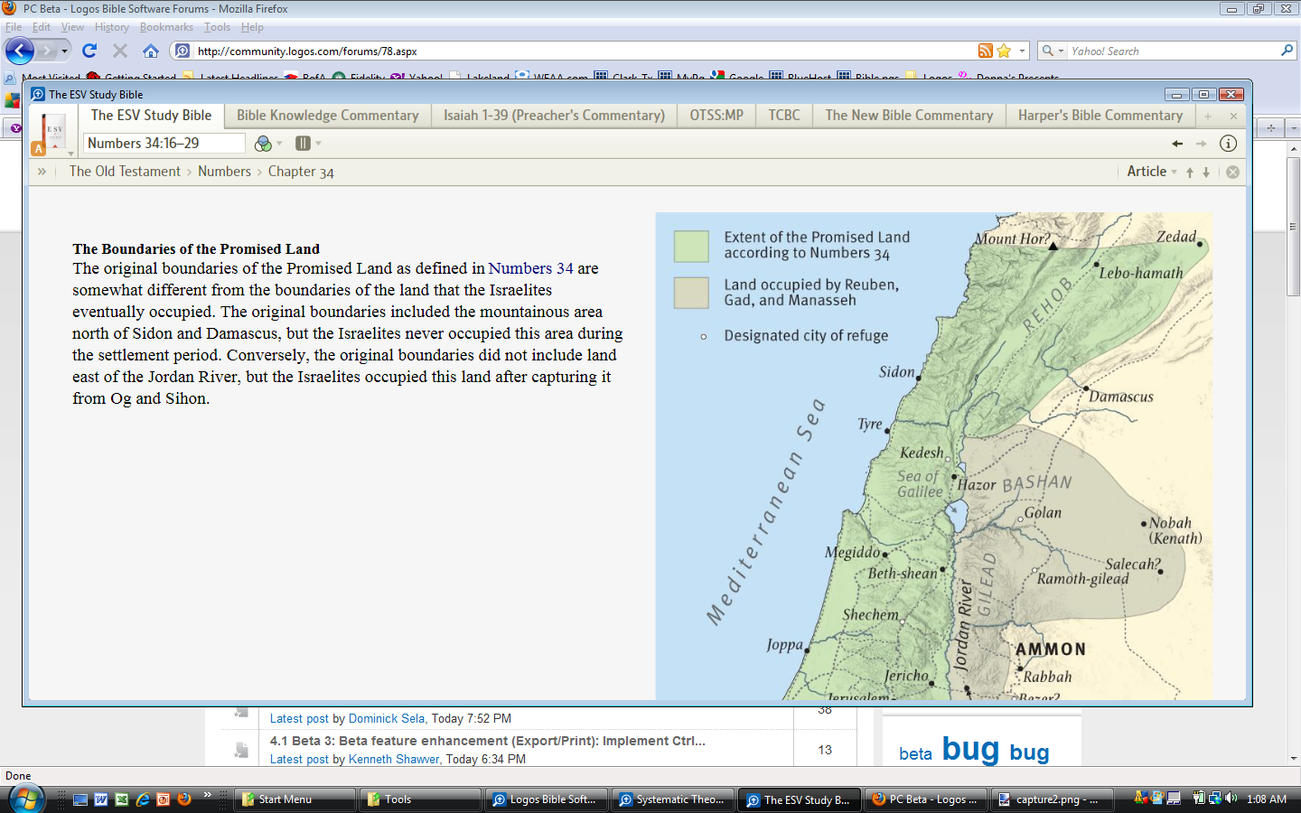Switch to the Bible Knowledge Commentary tab
This screenshot has width=1301, height=813.
tap(327, 116)
